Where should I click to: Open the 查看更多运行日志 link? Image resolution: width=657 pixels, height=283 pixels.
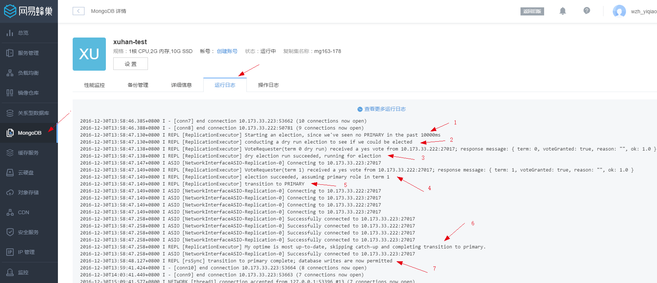[385, 109]
